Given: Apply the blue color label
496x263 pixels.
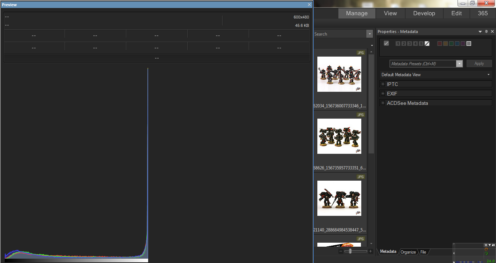Looking at the screenshot, I should coord(457,44).
